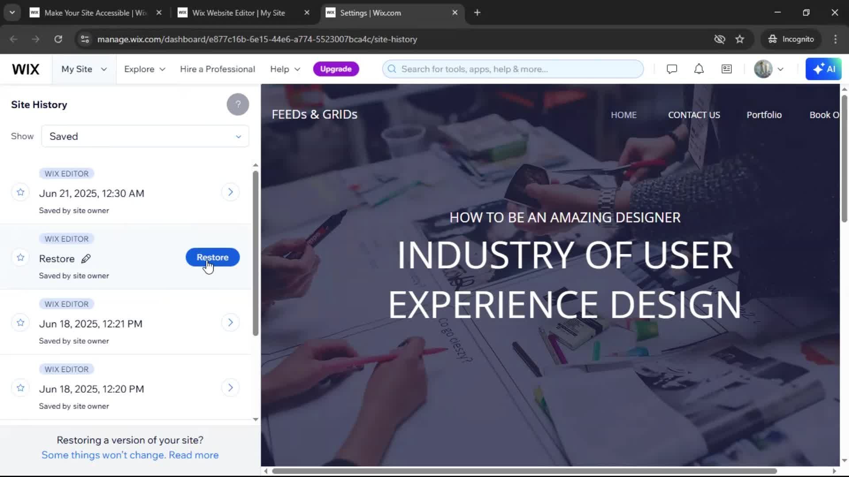
Task: Click the Book O menu item in preview
Action: coord(824,115)
